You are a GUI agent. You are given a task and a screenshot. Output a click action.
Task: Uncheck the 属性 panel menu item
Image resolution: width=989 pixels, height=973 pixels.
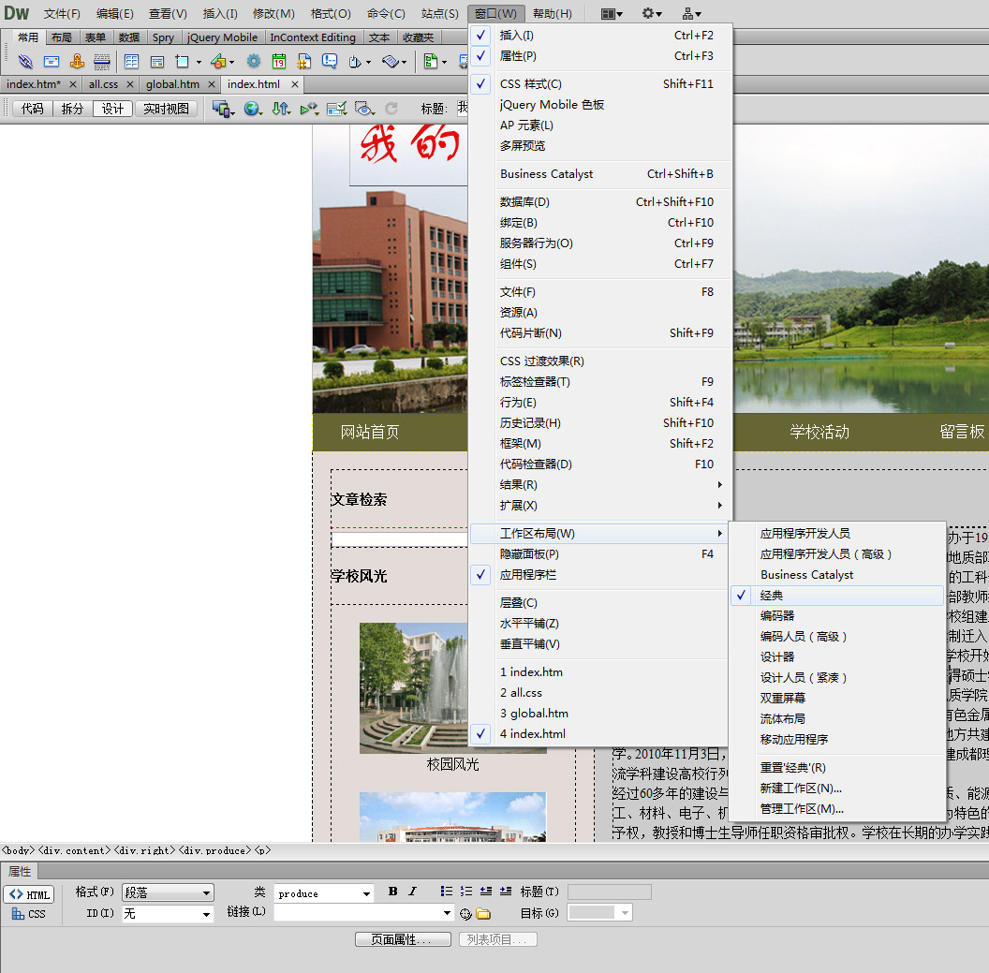(x=518, y=56)
